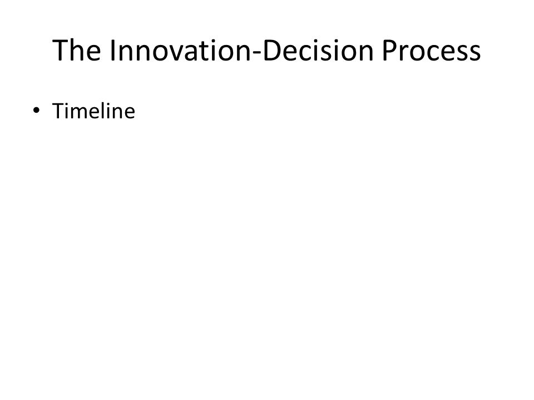Viewport: 534px width, 400px height.
Task: Click the bullet dot before Timeline
Action: [x=36, y=110]
